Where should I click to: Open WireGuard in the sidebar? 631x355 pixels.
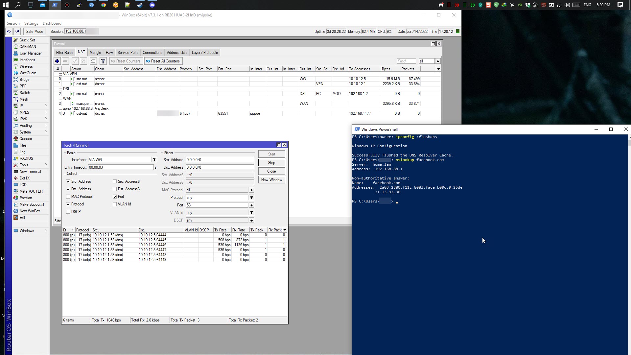[28, 73]
